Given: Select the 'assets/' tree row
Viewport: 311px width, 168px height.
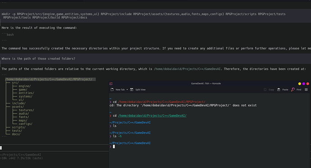Looking at the screenshot, I should tap(18, 107).
